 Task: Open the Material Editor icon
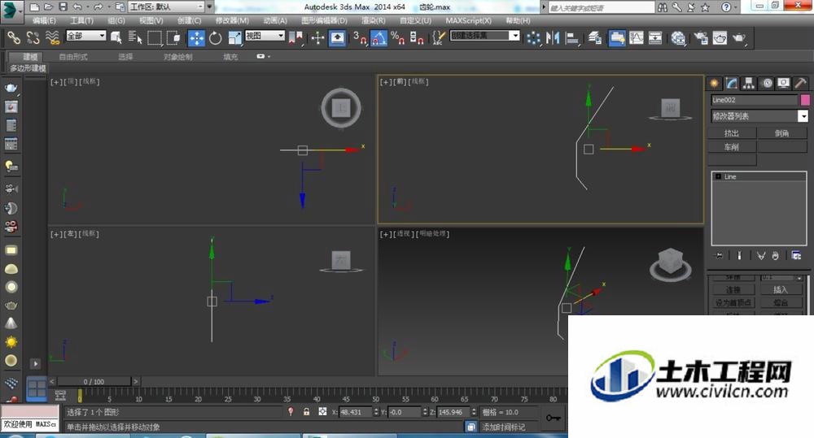(x=678, y=38)
